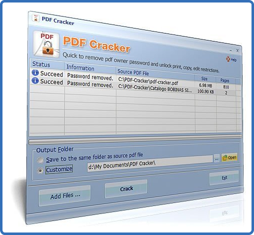Click the pages cell showing 2
This screenshot has height=235, width=254.
(226, 93)
